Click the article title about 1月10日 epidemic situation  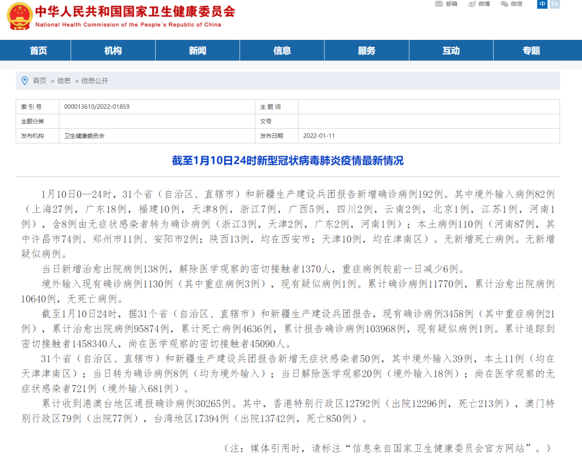click(x=288, y=161)
